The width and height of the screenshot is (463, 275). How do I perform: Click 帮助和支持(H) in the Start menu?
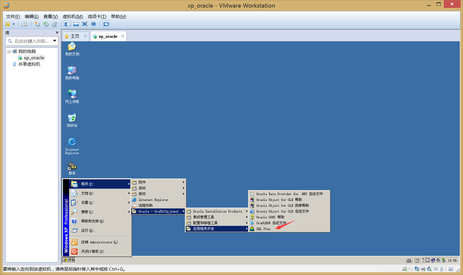click(x=100, y=221)
